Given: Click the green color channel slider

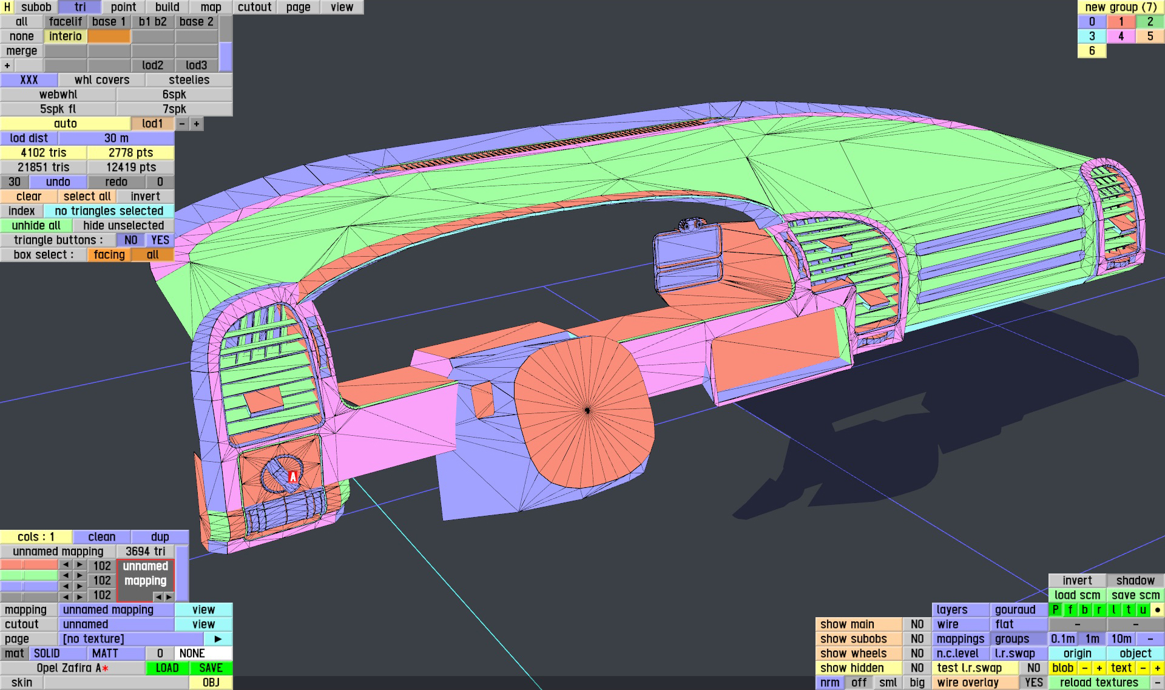Looking at the screenshot, I should point(29,575).
